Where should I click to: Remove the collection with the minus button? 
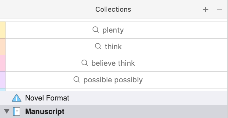[219, 10]
